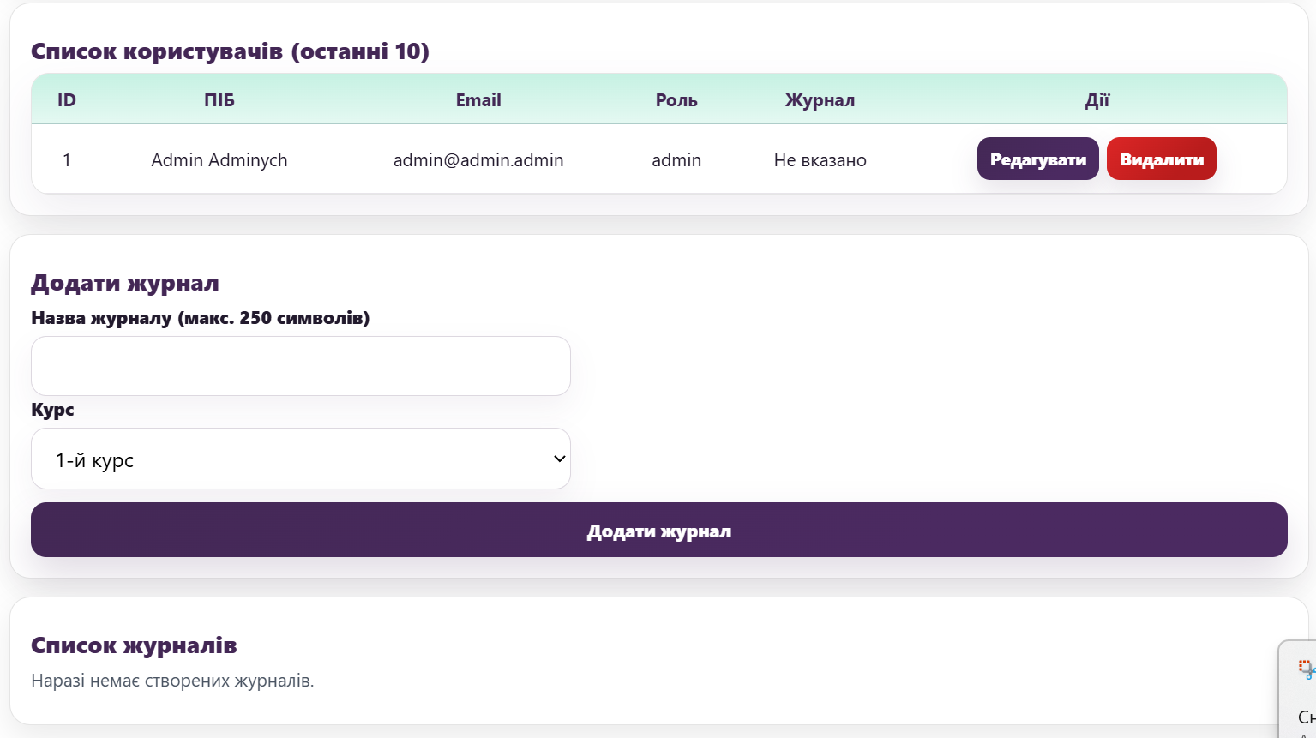This screenshot has width=1316, height=738.
Task: Open the '1-й курс' select box
Action: coord(301,459)
